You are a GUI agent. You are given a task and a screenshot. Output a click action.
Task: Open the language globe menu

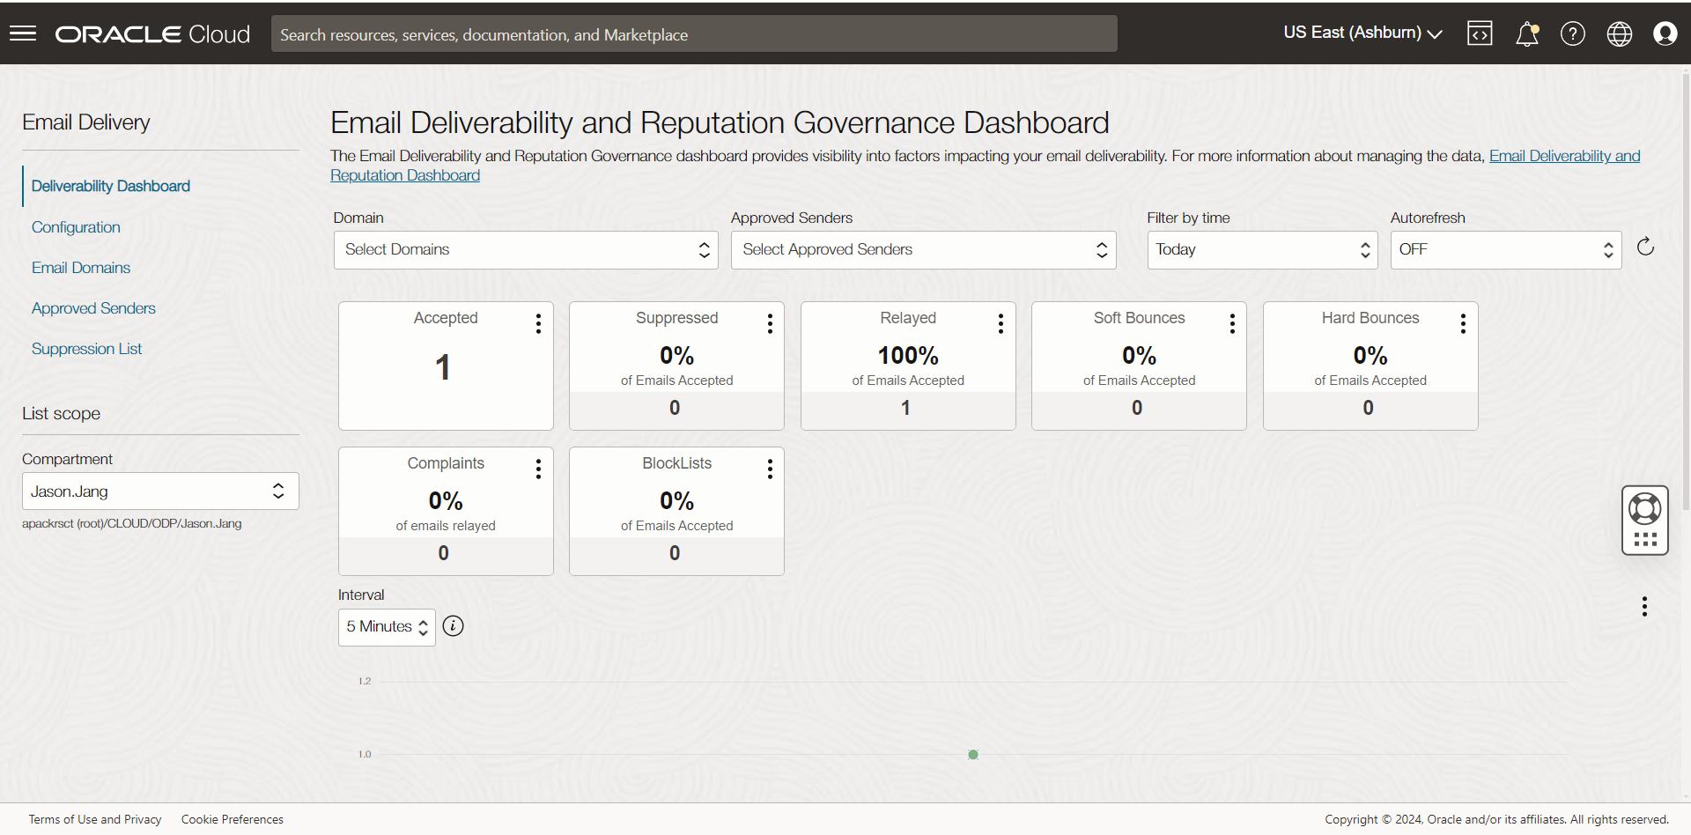pos(1619,33)
